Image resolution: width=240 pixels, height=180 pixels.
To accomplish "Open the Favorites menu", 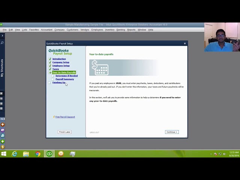I will point(34,30).
